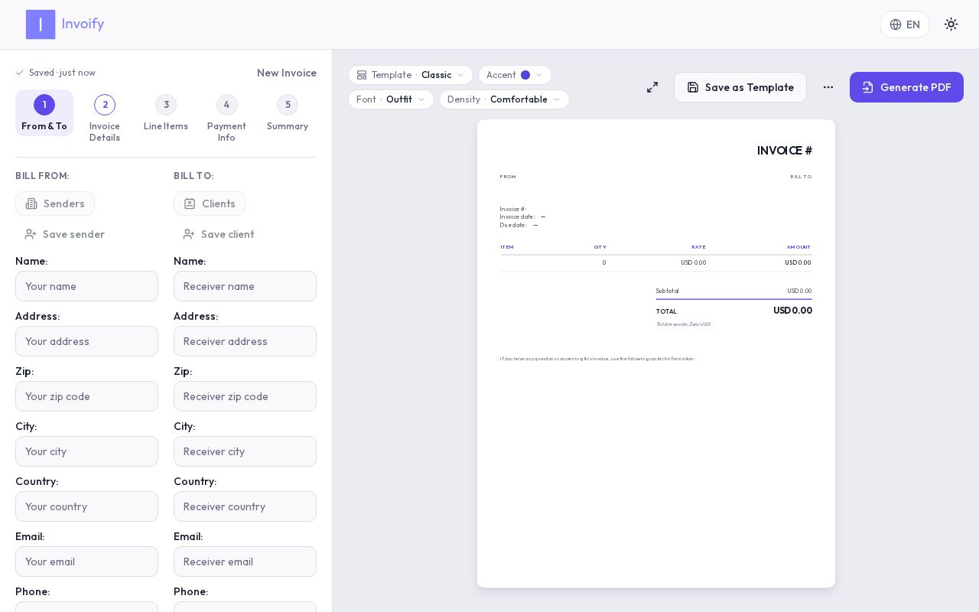Focus the Receiver city field
979x612 pixels.
coord(245,451)
